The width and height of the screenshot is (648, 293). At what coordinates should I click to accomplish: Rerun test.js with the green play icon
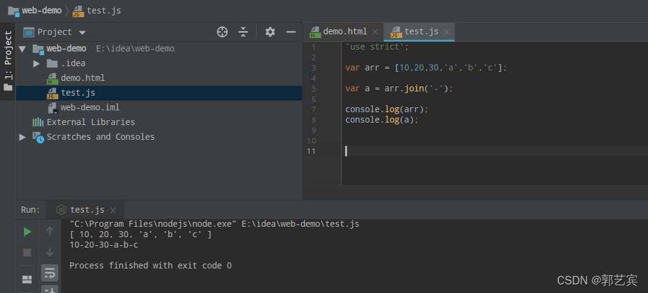tap(27, 232)
